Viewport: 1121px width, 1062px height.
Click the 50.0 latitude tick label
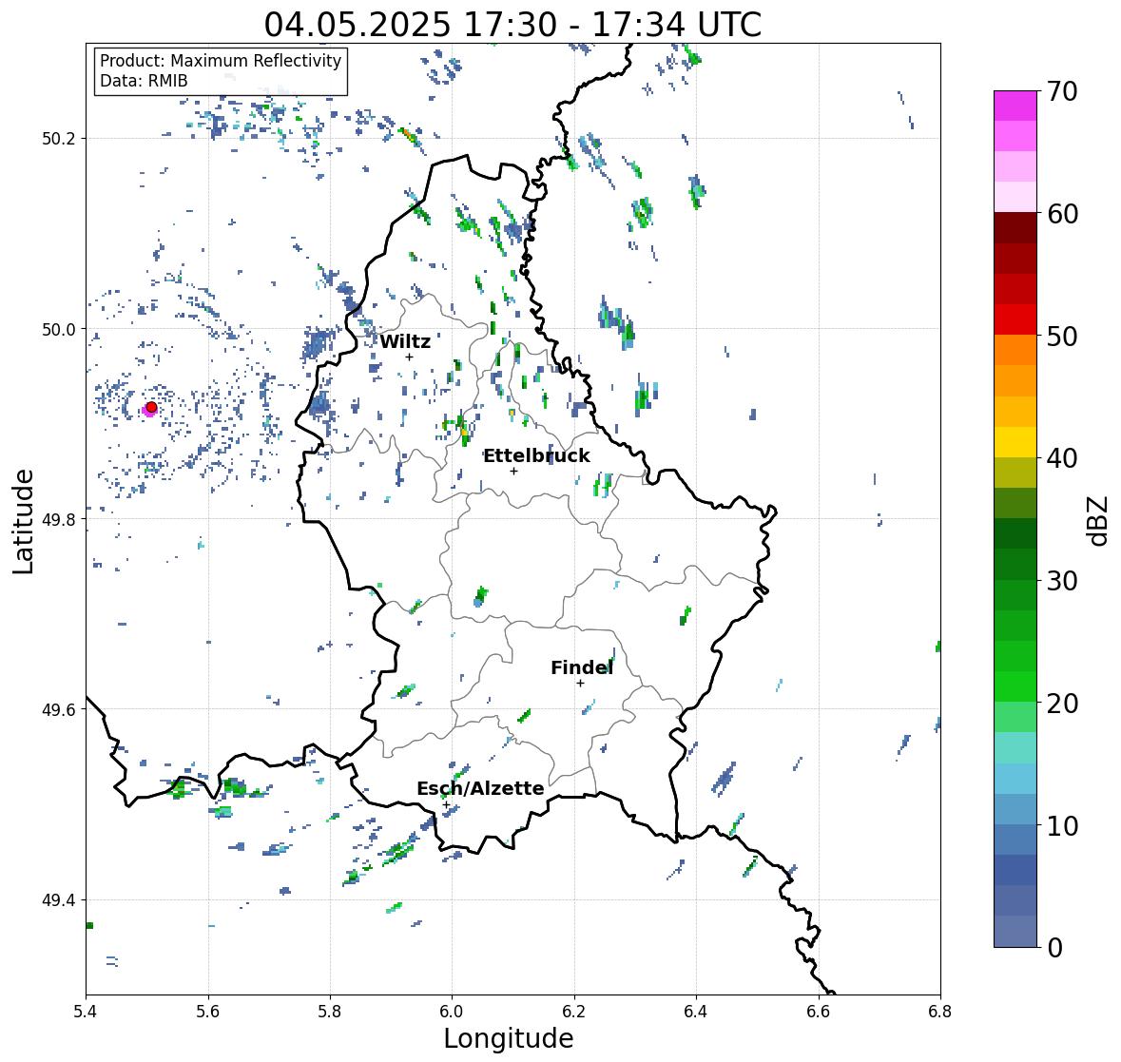point(59,330)
